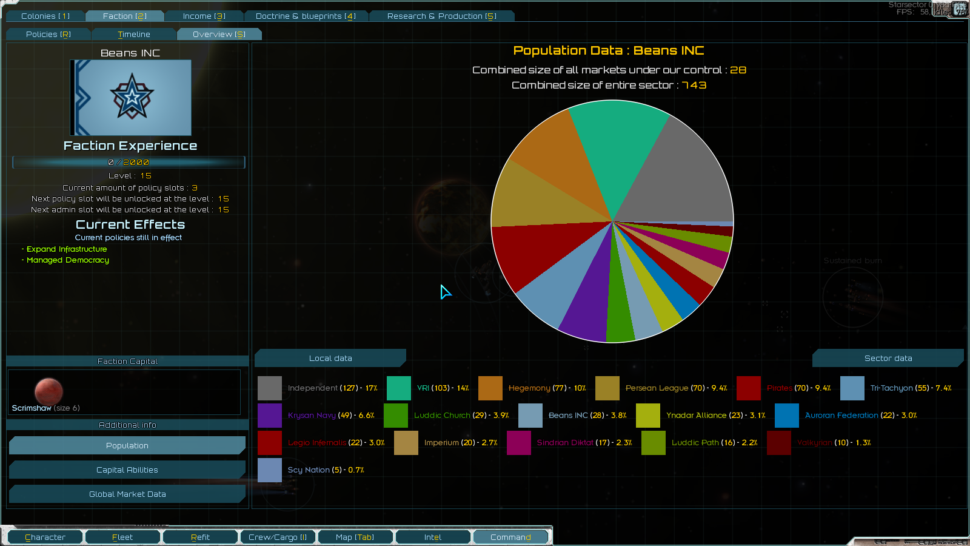
Task: Click the Scrimshaw planet icon
Action: 48,391
